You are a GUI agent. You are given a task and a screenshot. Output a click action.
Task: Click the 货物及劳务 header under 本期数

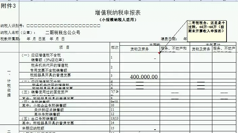click(x=140, y=49)
